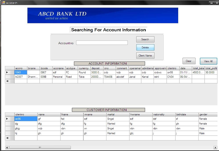Select the row header of account 1543
Screen dimensions: 219x151
coord(10,72)
